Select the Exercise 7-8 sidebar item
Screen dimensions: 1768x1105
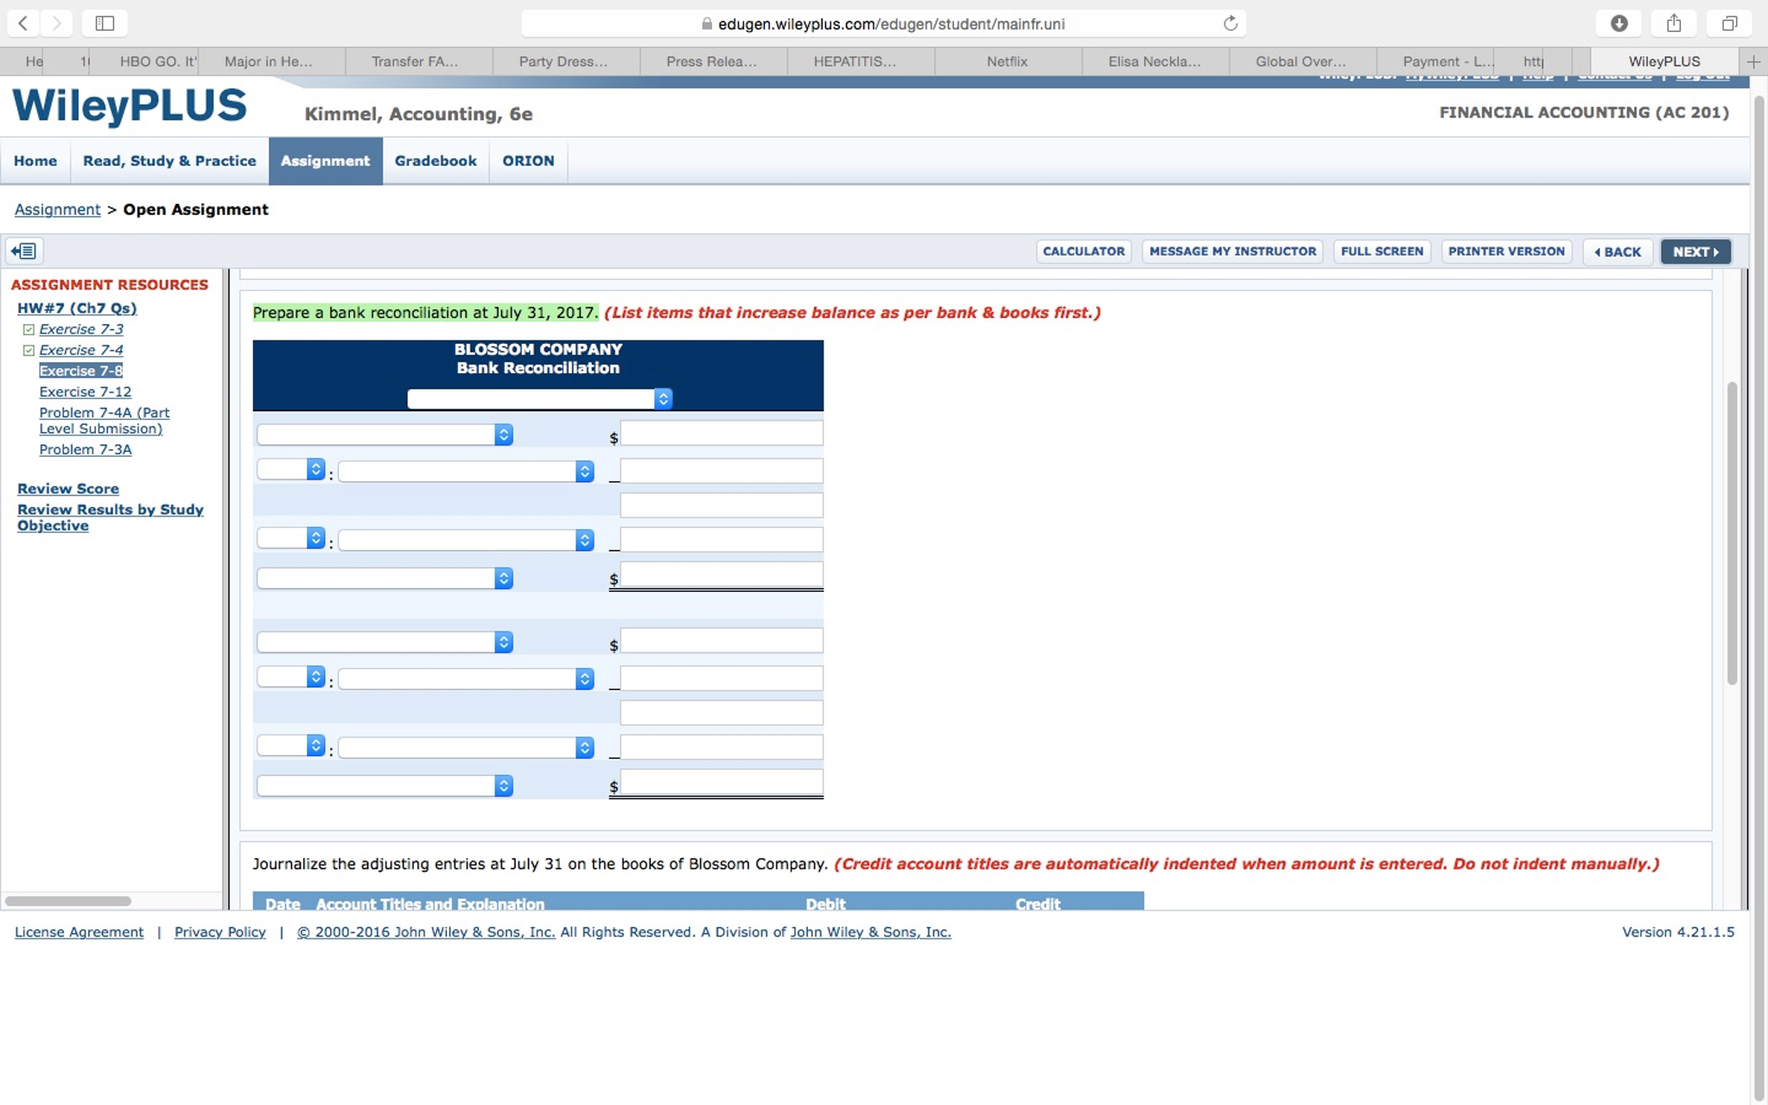[x=81, y=371]
